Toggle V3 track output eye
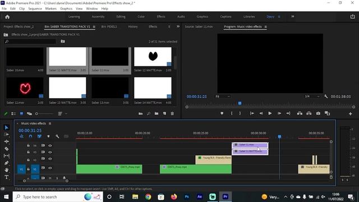The height and width of the screenshot is (202, 359). tap(50, 152)
